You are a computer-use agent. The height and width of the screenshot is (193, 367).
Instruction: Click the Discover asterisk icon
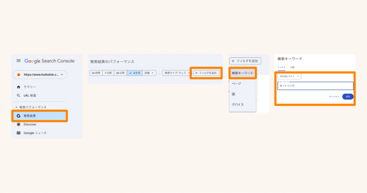19,124
